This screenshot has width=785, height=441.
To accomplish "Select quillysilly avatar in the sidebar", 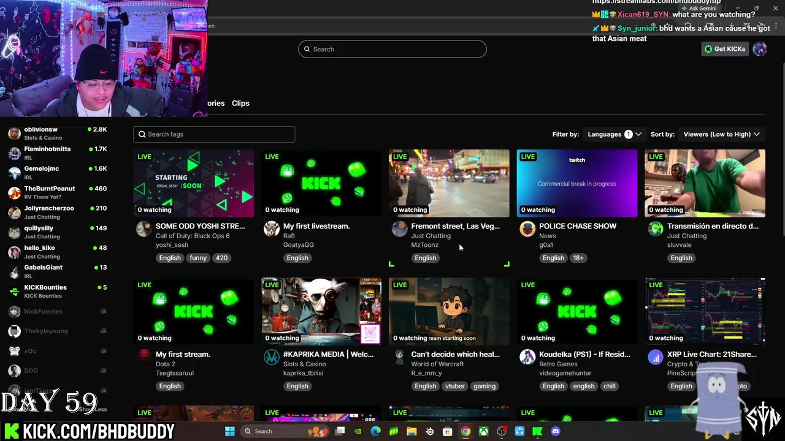I will click(x=14, y=232).
